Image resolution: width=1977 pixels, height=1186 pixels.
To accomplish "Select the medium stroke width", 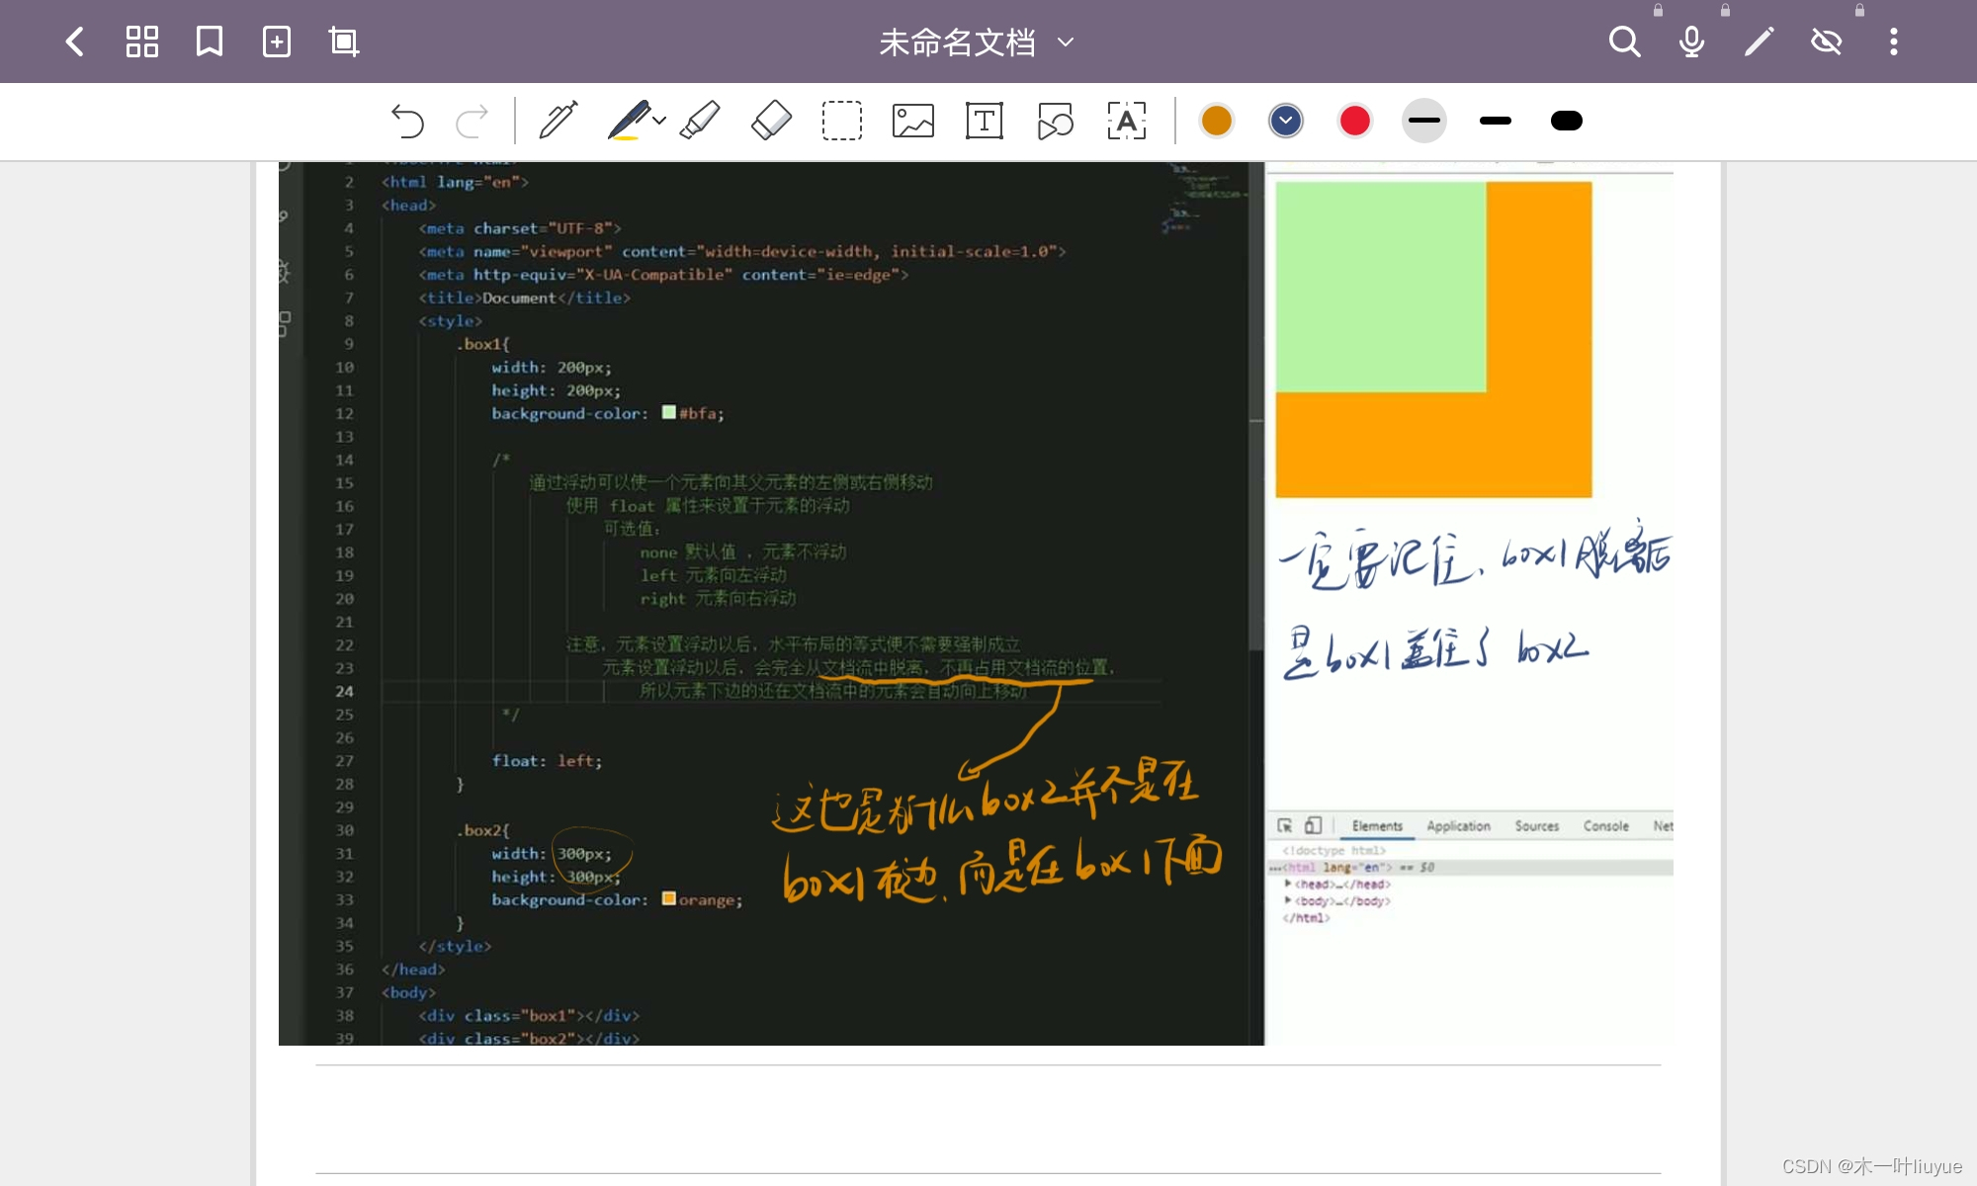I will (x=1496, y=121).
